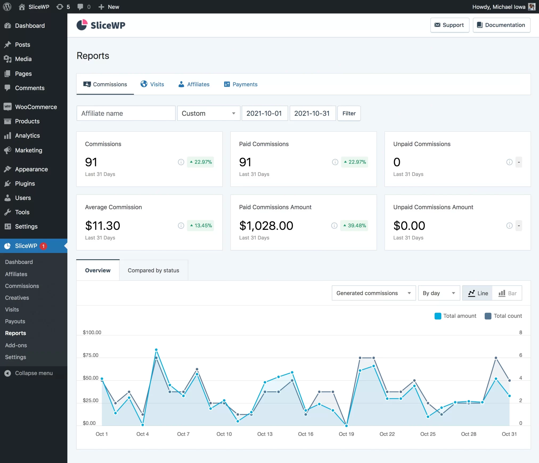The height and width of the screenshot is (463, 539).
Task: Switch chart to Bar view
Action: [508, 293]
